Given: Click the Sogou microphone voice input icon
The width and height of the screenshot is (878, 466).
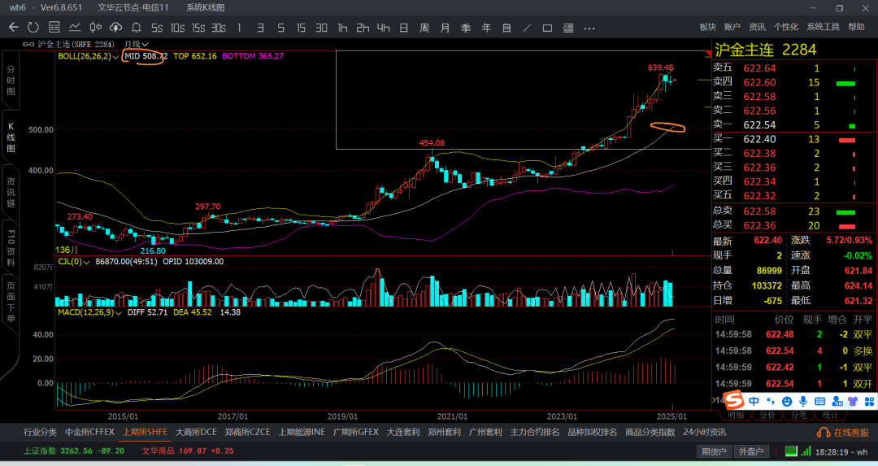Looking at the screenshot, I should click(803, 401).
